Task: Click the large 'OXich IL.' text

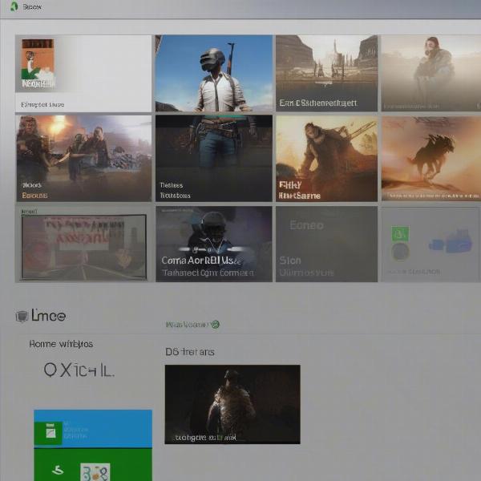Action: click(x=79, y=370)
